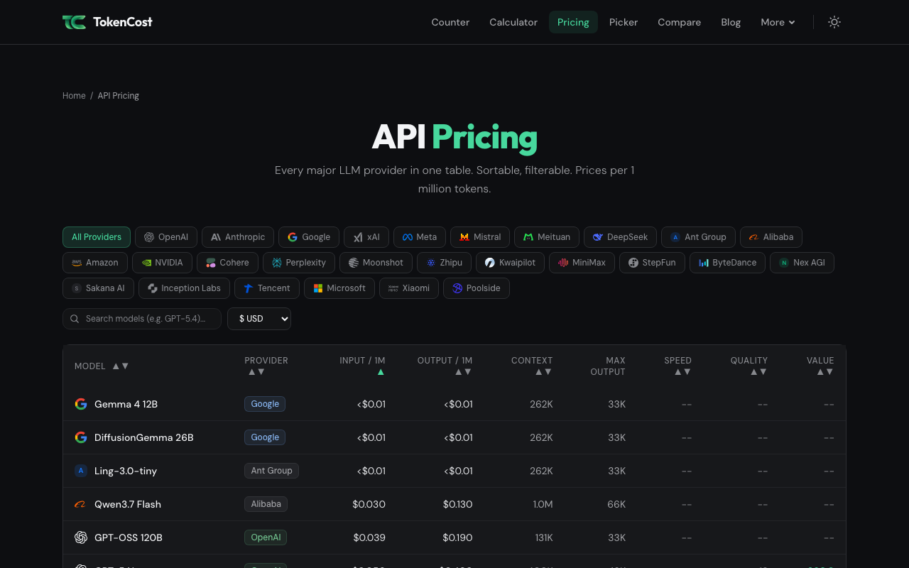Click Google badge in Gemma 4 12B row
The height and width of the screenshot is (568, 909).
click(265, 404)
